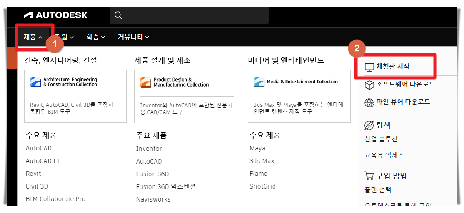Select AutoCAD under 건축, 엔지니어링, 건설
464x213 pixels.
coord(39,148)
